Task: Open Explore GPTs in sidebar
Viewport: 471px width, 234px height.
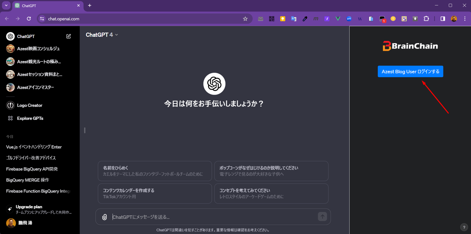Action: pos(30,118)
